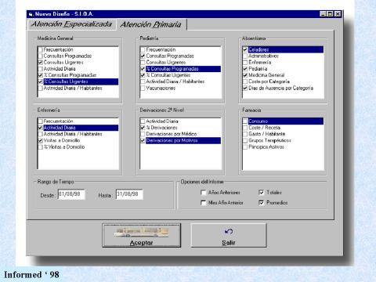Switch to the Atención Especializada tab
The height and width of the screenshot is (282, 376).
[x=71, y=24]
